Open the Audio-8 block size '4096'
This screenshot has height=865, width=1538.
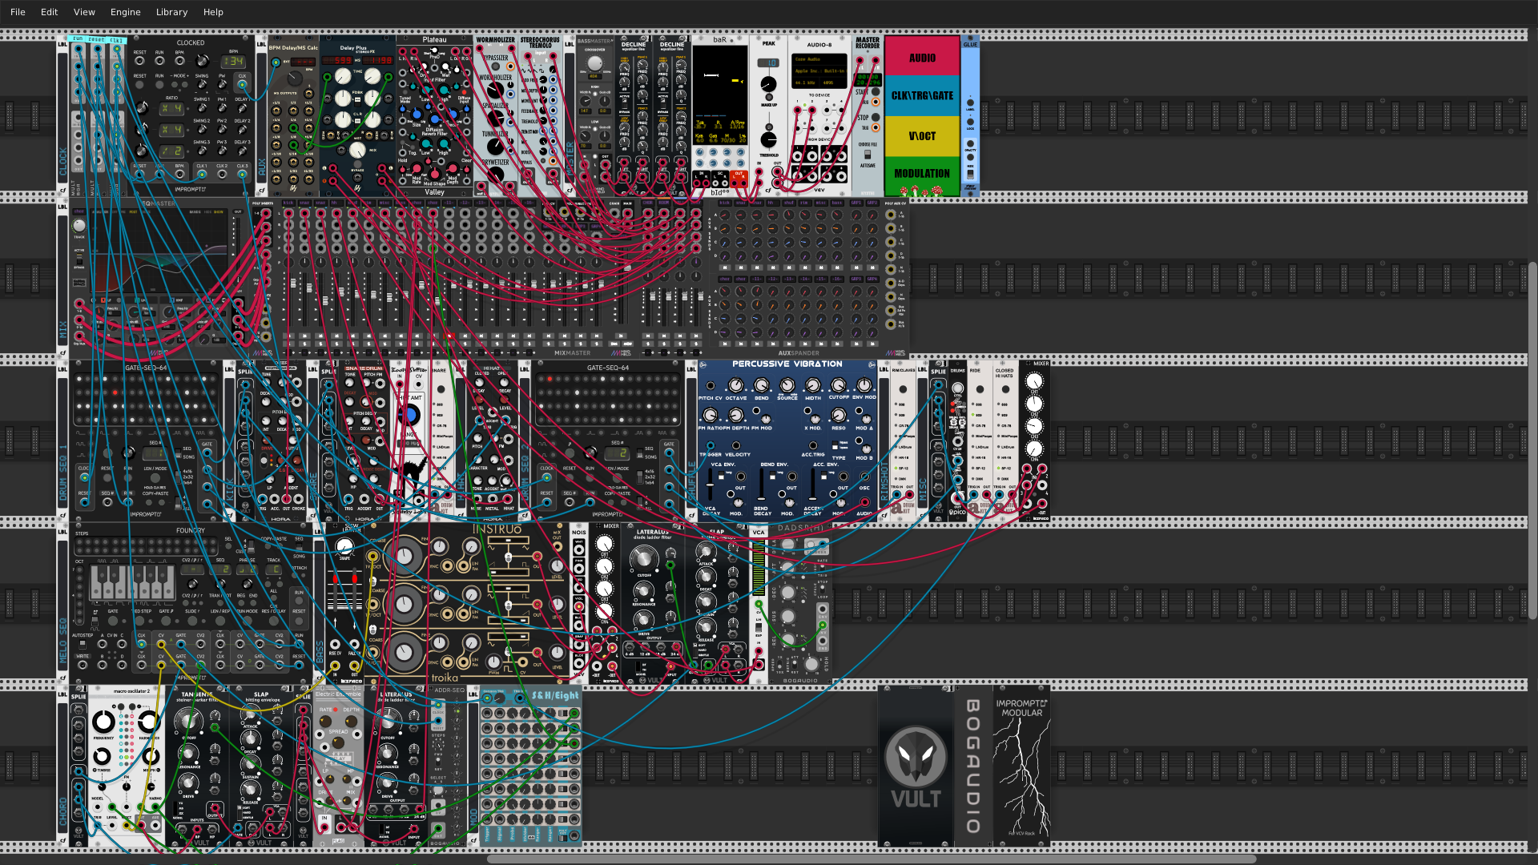[831, 82]
